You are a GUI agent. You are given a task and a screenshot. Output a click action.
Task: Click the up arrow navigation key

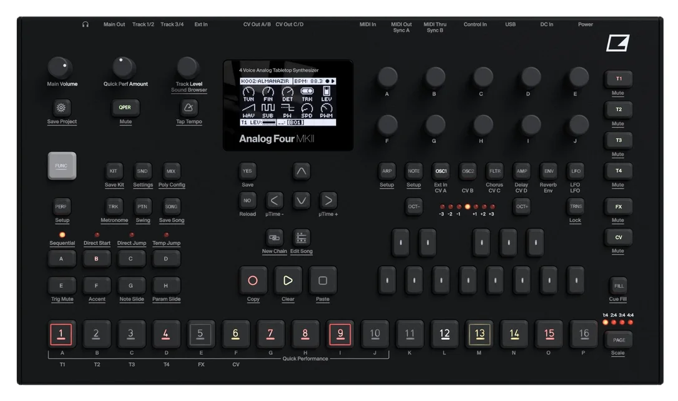(302, 171)
